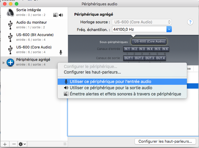Click the blue plus icon of Périphérique agrégé

click(x=10, y=62)
